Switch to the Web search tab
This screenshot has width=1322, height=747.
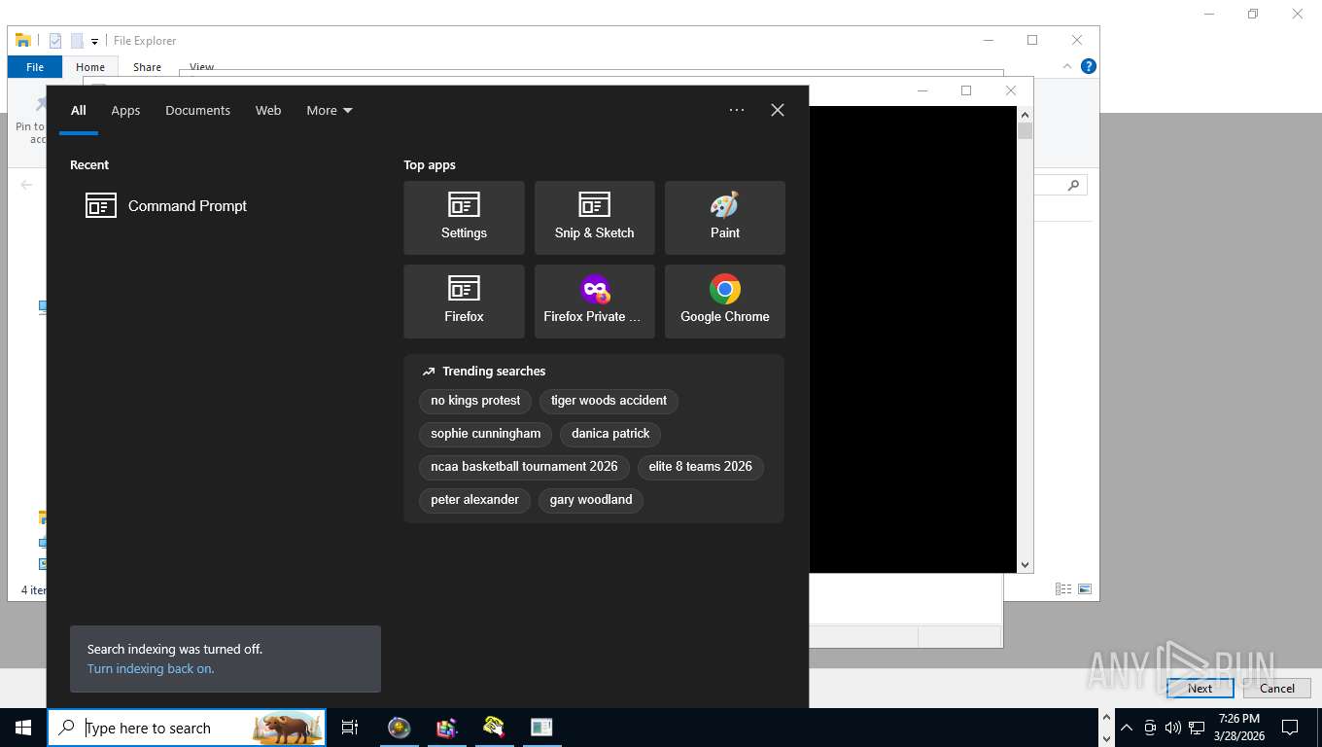click(268, 110)
